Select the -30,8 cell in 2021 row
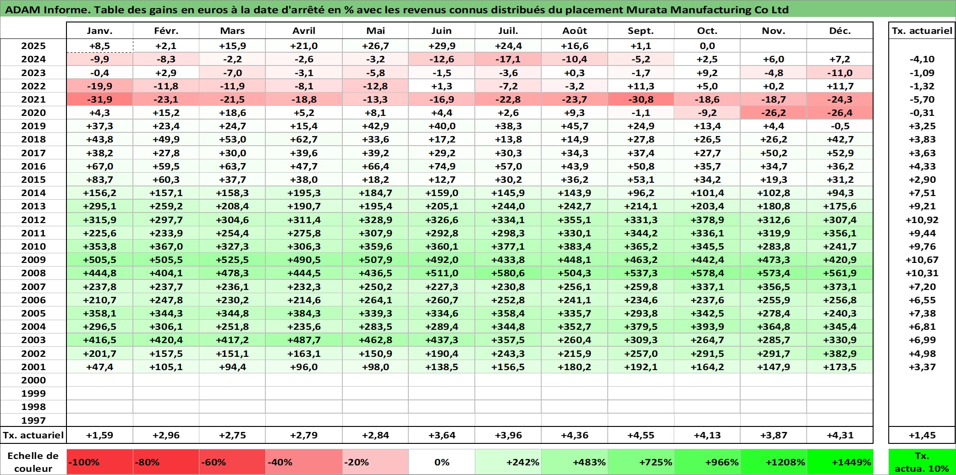The height and width of the screenshot is (475, 956). point(641,99)
